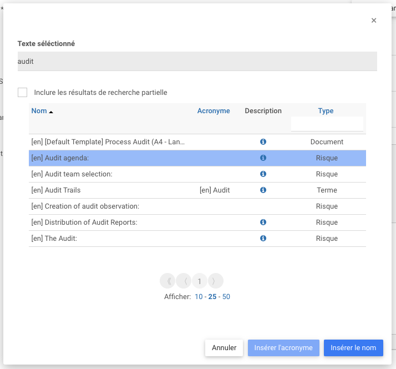Screen dimensions: 396x369
Task: Sort table by Nom column
Action: (x=39, y=111)
